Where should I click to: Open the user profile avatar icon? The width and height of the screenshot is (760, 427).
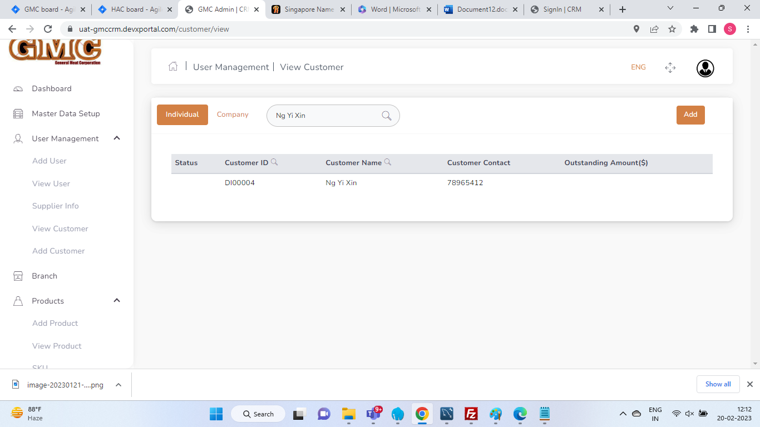(705, 68)
